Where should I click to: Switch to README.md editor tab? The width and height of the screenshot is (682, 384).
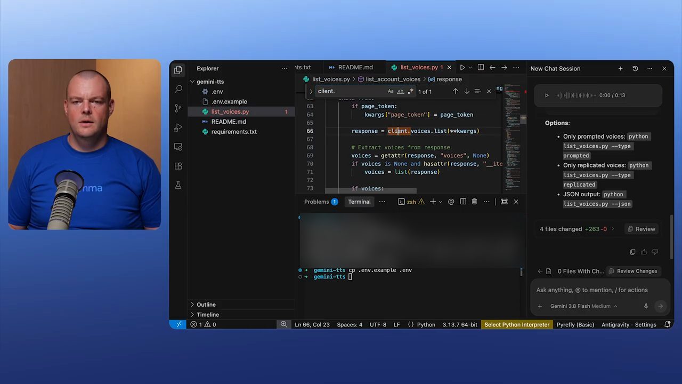click(x=351, y=67)
